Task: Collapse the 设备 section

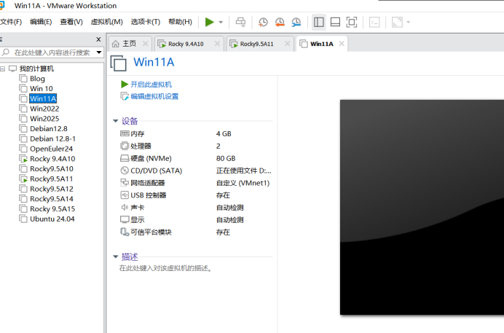Action: coord(115,121)
